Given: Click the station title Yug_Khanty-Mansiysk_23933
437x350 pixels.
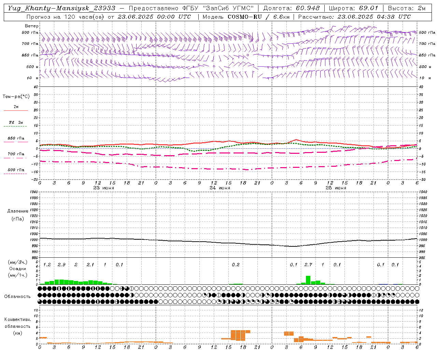Looking at the screenshot, I should click(x=61, y=8).
